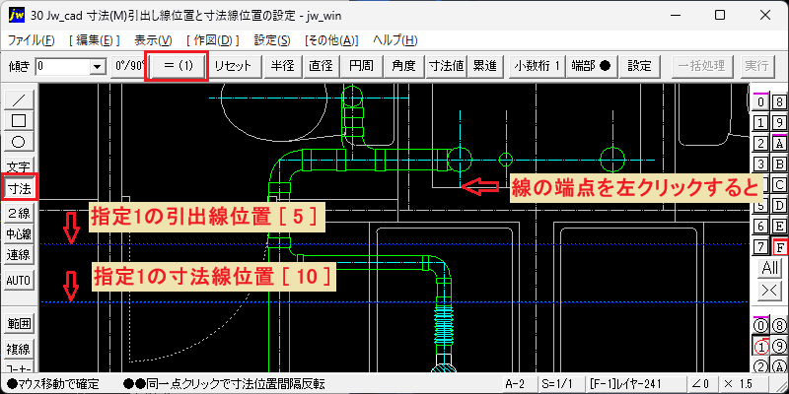Activate the 文字 text tool
This screenshot has height=394, width=789.
19,165
